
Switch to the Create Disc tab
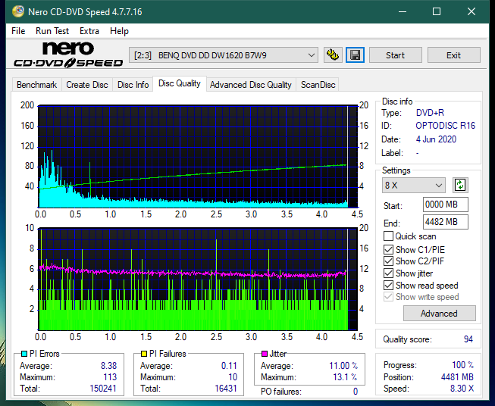(87, 85)
